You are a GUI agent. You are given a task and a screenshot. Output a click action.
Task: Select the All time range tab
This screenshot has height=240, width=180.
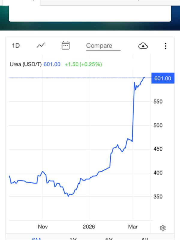click(x=145, y=238)
